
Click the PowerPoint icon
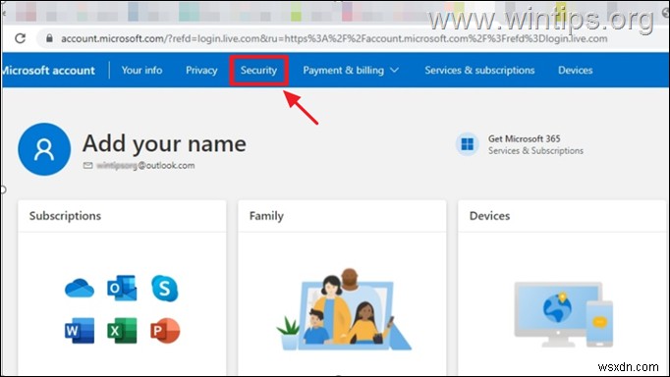coord(165,331)
